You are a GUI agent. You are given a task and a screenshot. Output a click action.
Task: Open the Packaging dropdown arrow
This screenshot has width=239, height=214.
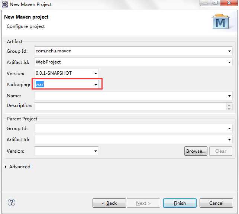point(96,85)
